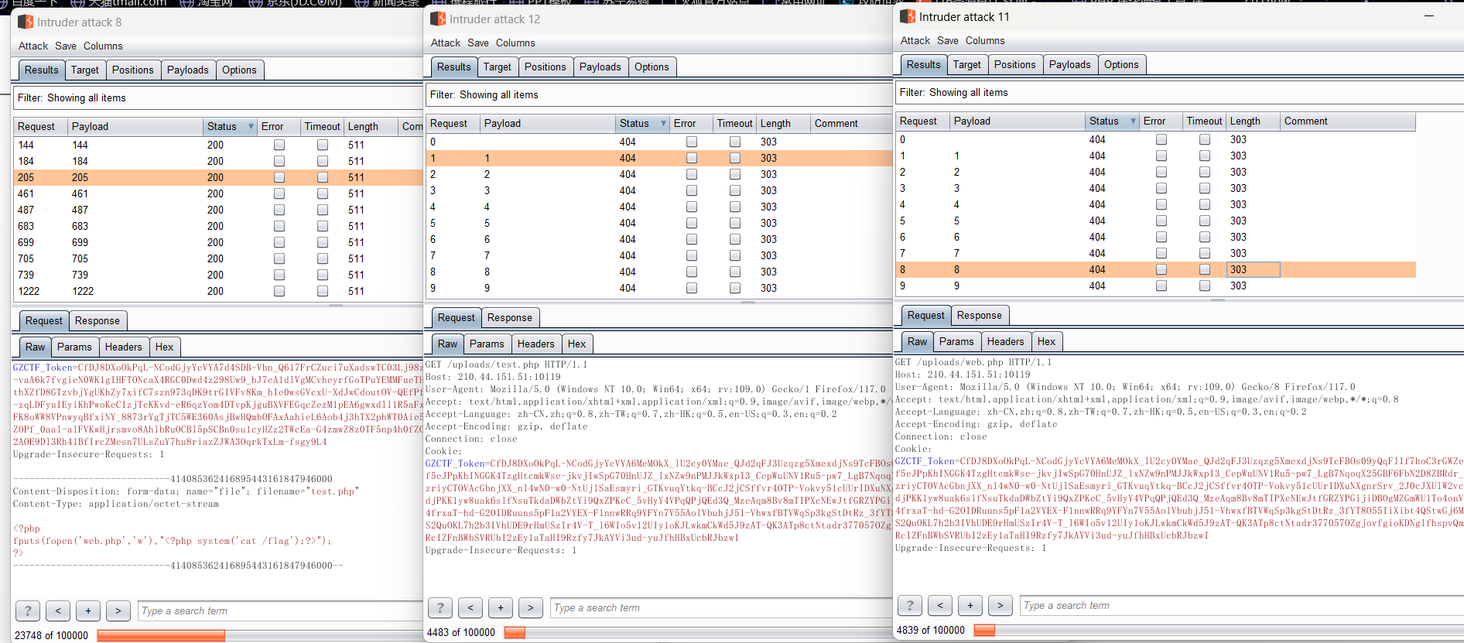Screen dimensions: 1464x643
Task: Open Filter bar in Intruder attack 11
Action: pos(1179,92)
